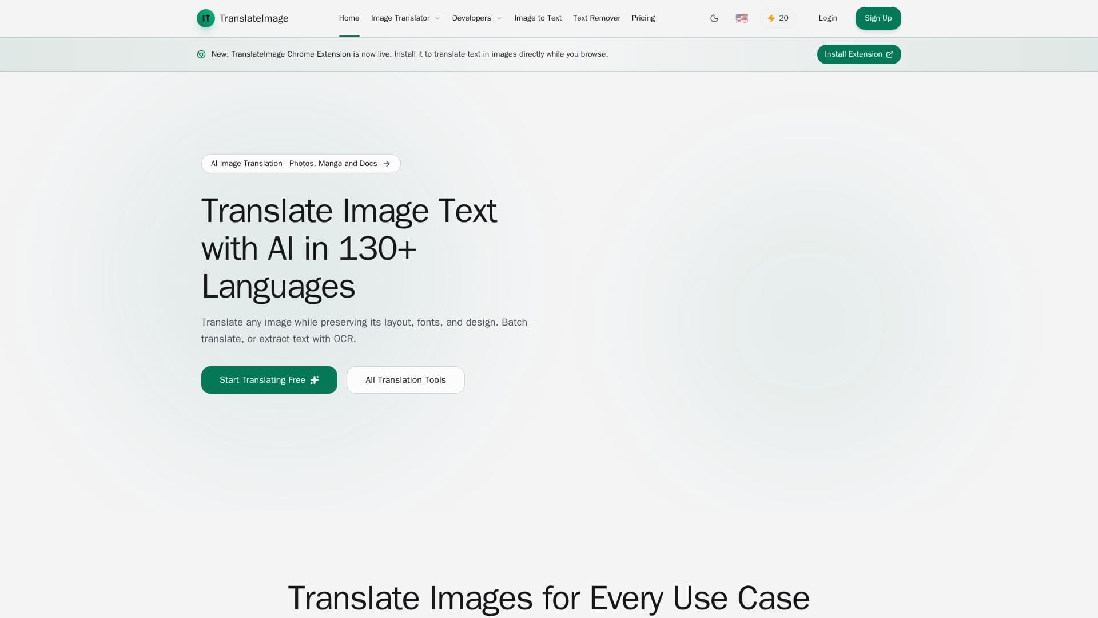Screen dimensions: 1098x618
Task: Click the Translate Image Text with AI heading
Action: (349, 248)
